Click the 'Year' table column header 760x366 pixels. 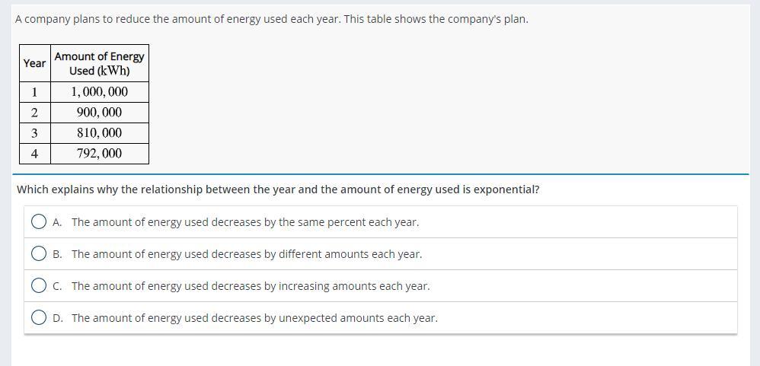34,63
